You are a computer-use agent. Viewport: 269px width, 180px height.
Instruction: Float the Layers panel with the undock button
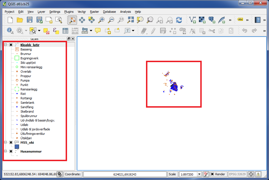tap(69, 39)
